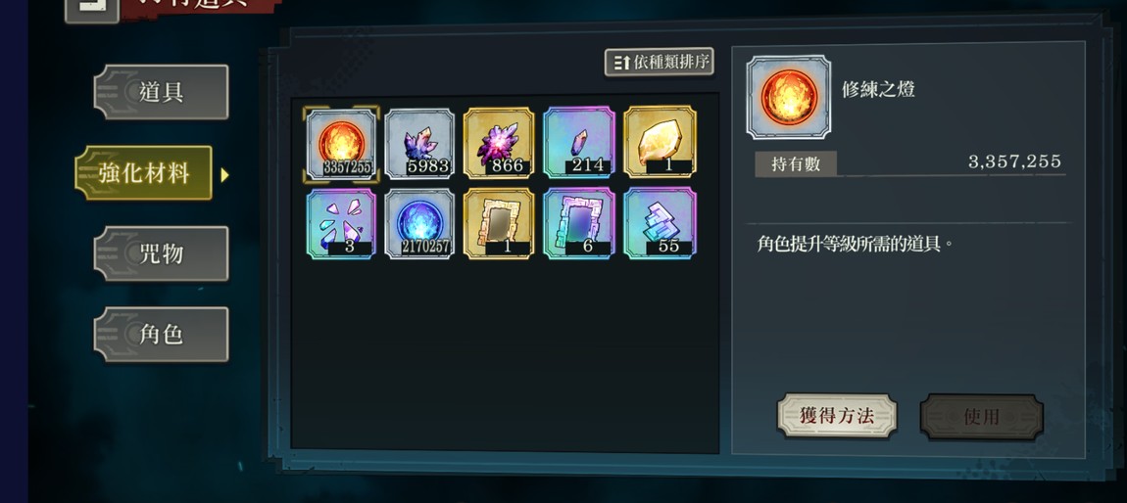Pick the layered crystal plates with 55
The image size is (1127, 503).
click(660, 222)
